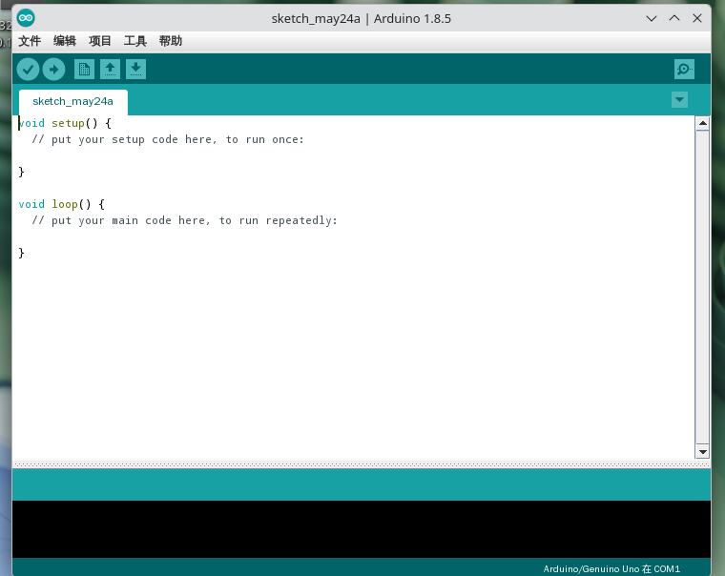Click the Verify (checkmark) button
This screenshot has width=725, height=576.
point(28,70)
